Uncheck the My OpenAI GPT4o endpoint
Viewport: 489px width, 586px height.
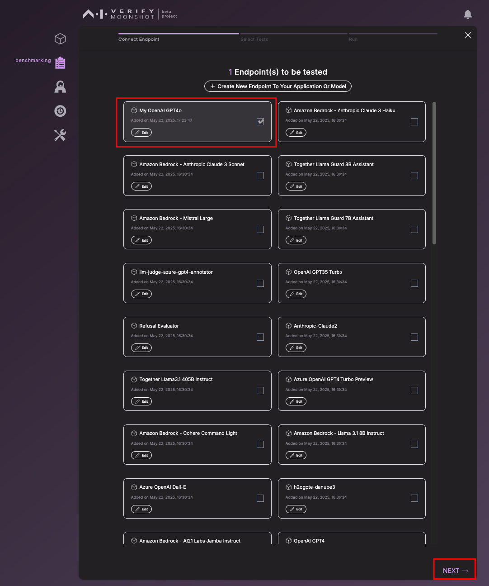260,122
